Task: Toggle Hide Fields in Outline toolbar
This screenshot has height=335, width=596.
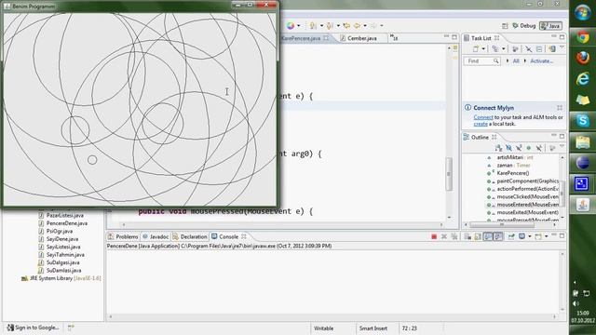Action: pyautogui.click(x=509, y=148)
